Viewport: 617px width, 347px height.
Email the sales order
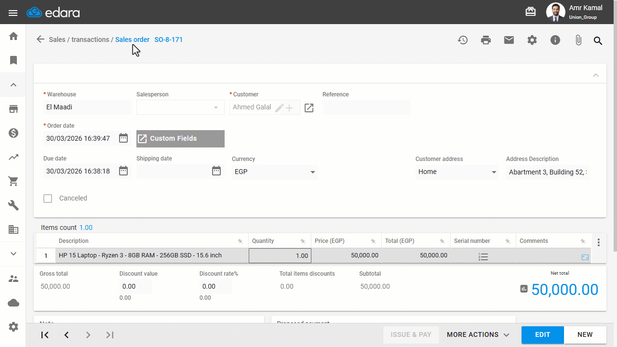click(x=509, y=40)
